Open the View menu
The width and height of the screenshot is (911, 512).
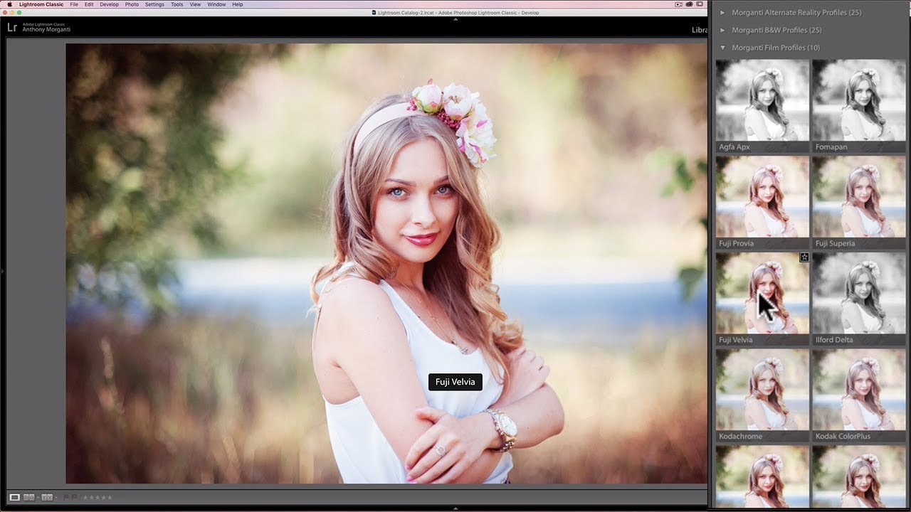[195, 4]
